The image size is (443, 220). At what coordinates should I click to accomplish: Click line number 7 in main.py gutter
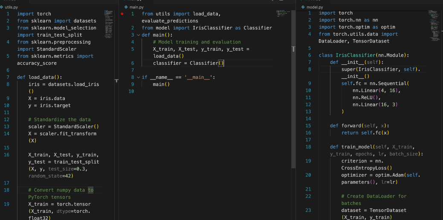pyautogui.click(x=133, y=70)
